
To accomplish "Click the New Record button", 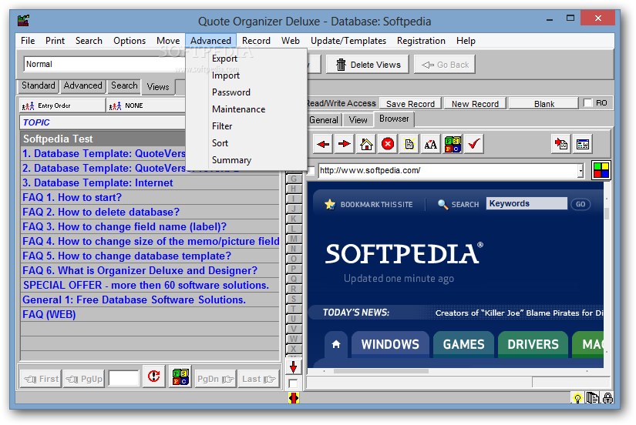I will pos(475,104).
